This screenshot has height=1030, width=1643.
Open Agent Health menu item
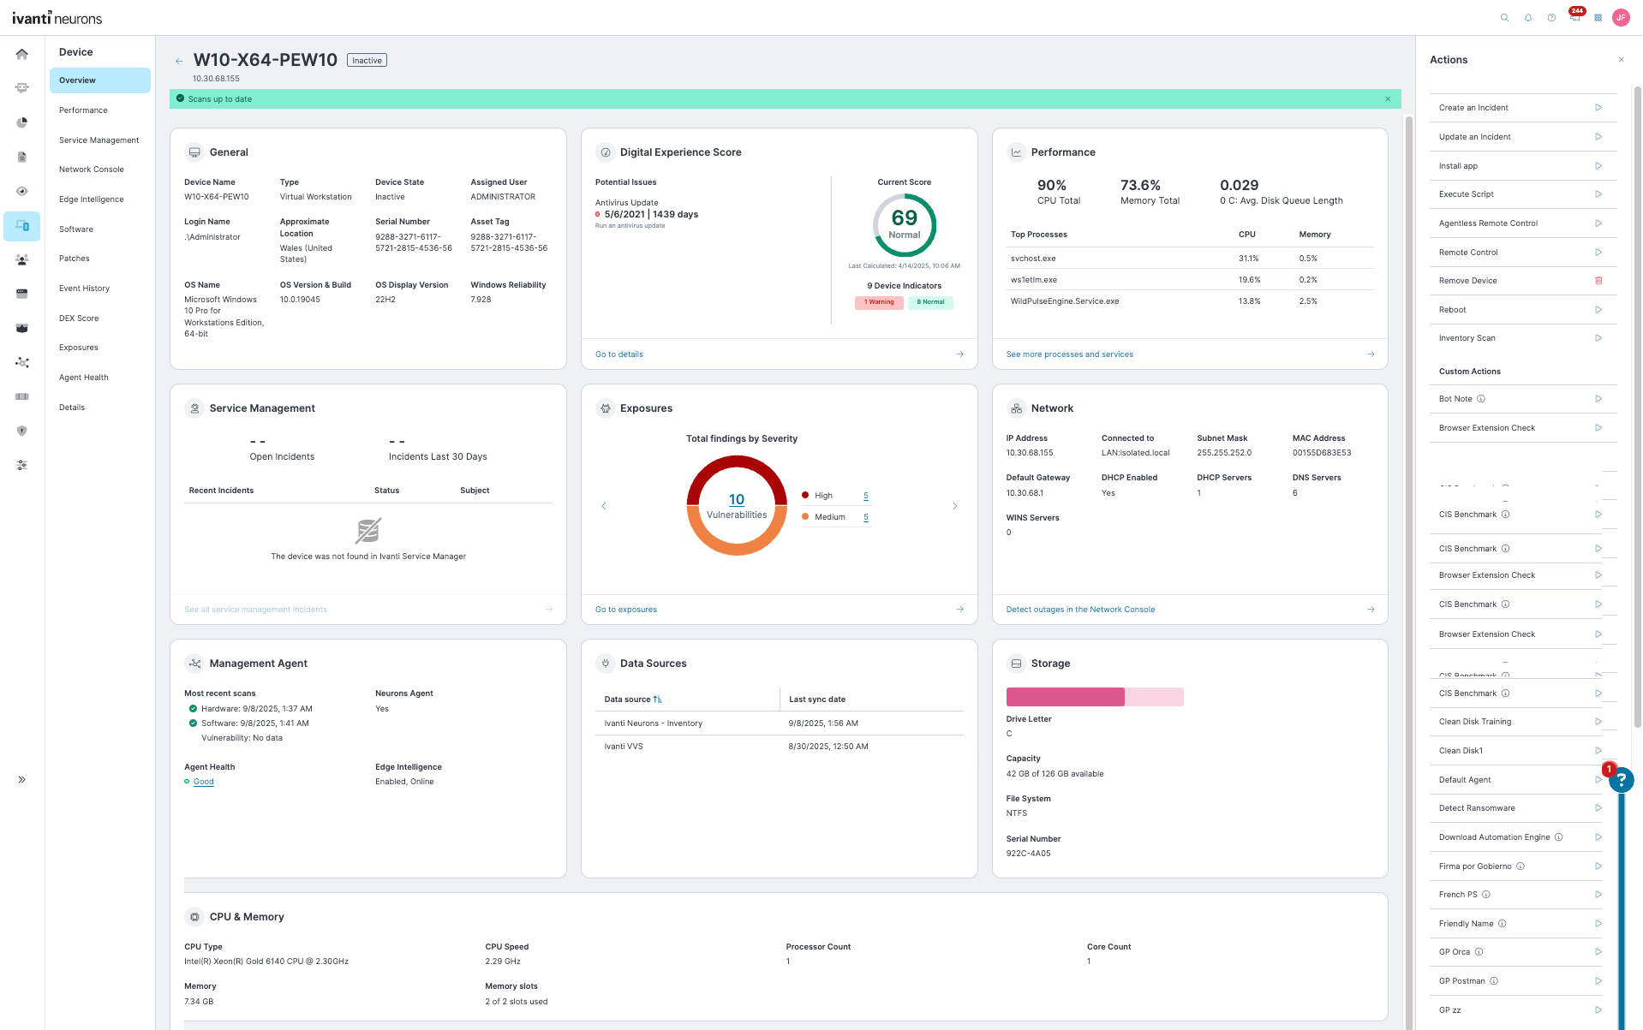click(84, 378)
